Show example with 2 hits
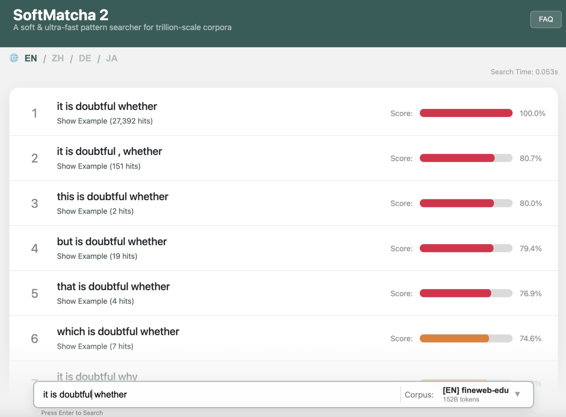The width and height of the screenshot is (566, 417). pyautogui.click(x=95, y=211)
